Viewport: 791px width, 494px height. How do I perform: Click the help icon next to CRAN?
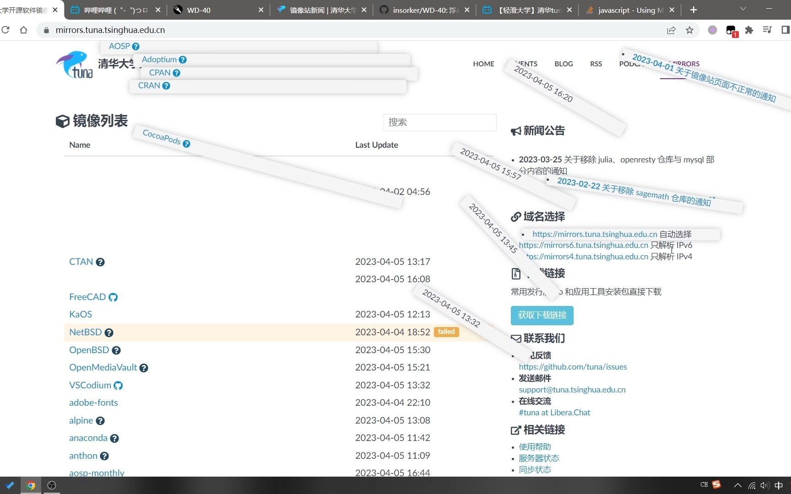click(166, 86)
